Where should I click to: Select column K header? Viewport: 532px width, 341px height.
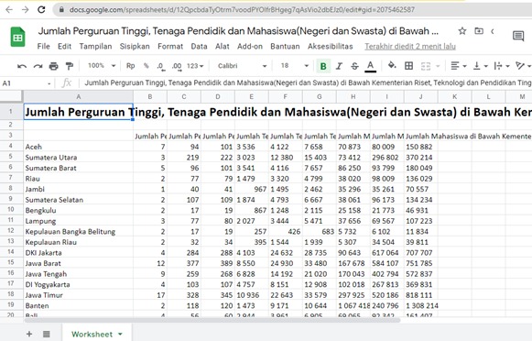(455, 97)
